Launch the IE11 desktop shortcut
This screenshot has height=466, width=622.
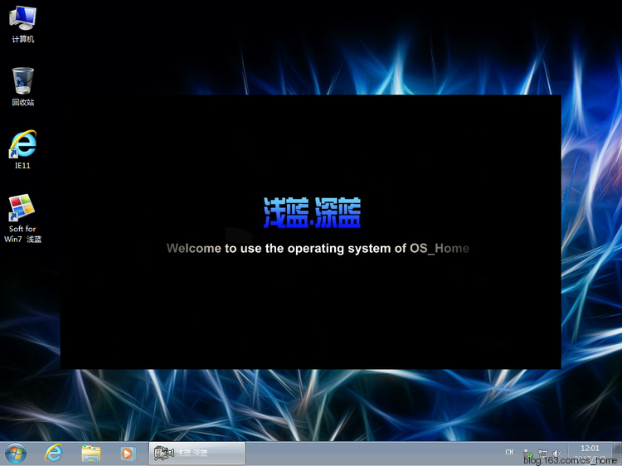point(22,143)
